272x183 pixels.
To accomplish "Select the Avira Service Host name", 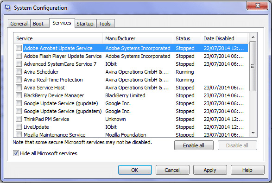I will [x=44, y=88].
